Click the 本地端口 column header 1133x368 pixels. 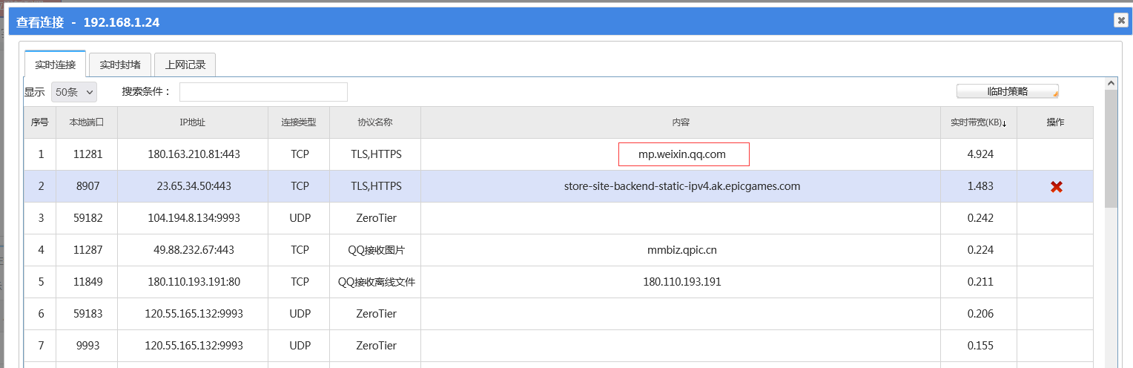pyautogui.click(x=87, y=122)
